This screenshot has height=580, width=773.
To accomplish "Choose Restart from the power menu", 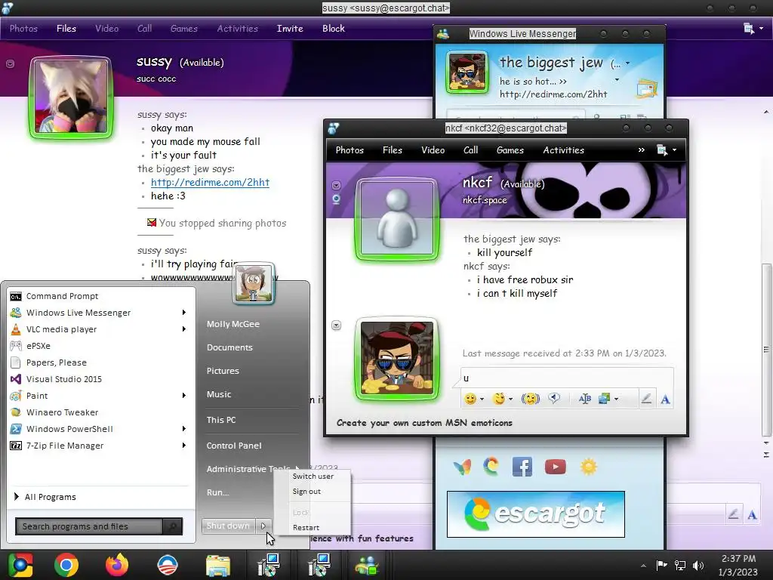I will (x=306, y=527).
